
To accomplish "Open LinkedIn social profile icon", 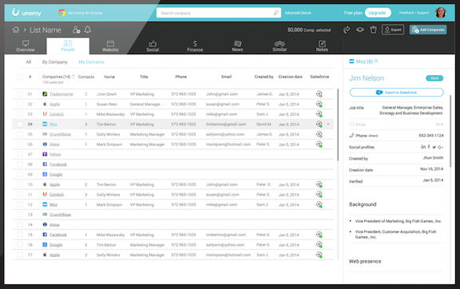I will 423,147.
